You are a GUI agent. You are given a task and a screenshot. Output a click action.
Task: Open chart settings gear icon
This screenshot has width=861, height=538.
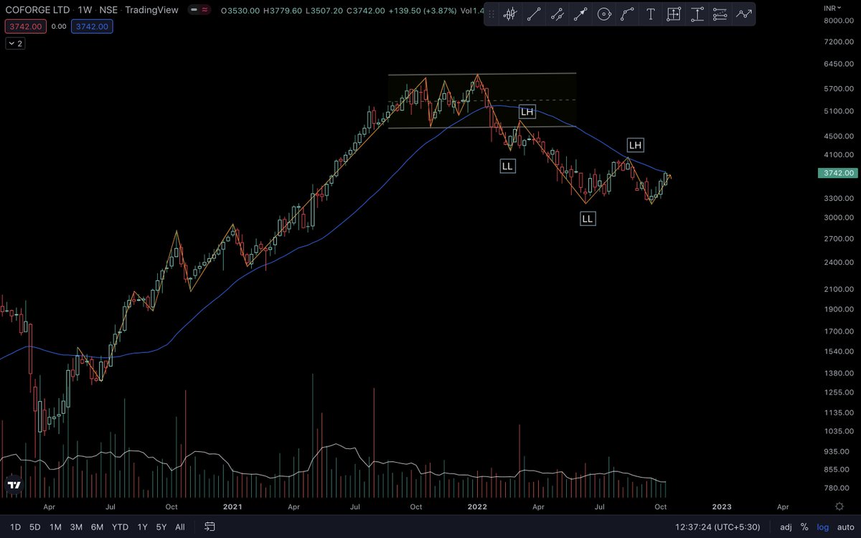(x=839, y=506)
